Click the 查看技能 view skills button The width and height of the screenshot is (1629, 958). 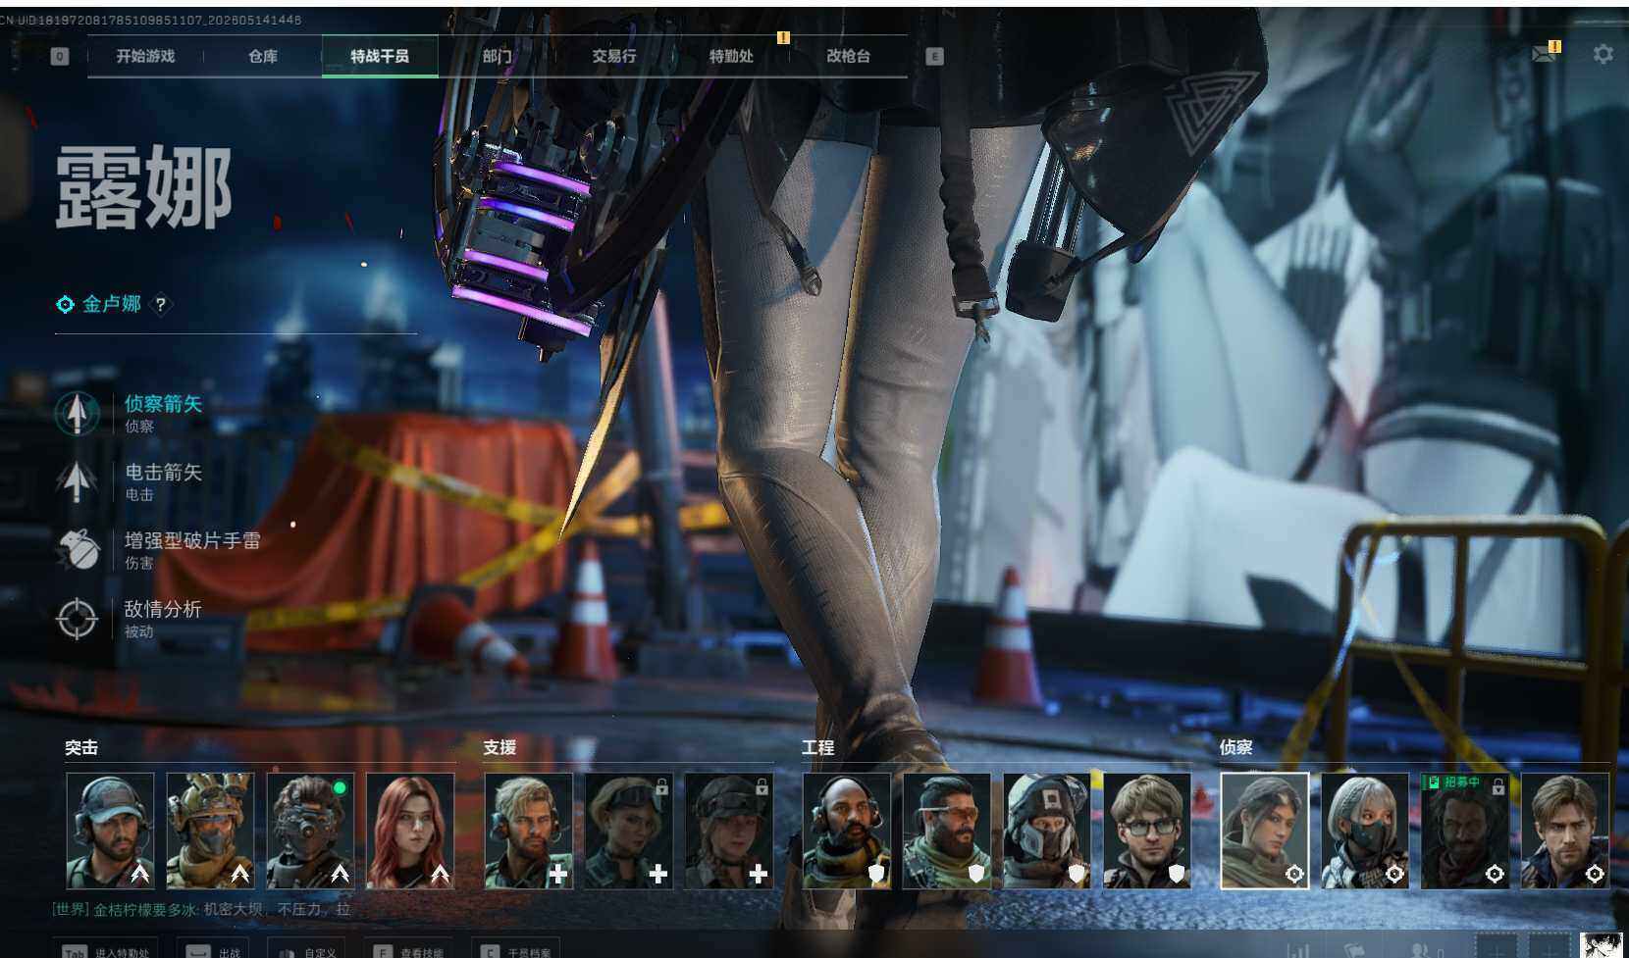click(409, 951)
